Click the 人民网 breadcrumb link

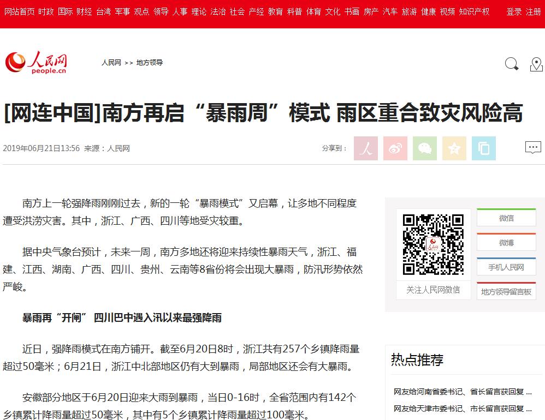[111, 63]
